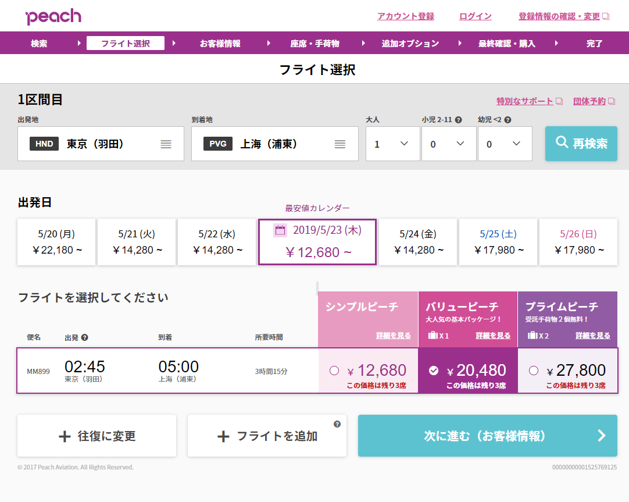Image resolution: width=629 pixels, height=502 pixels.
Task: Open help icon next to 幼児 <2
Action: pos(508,120)
